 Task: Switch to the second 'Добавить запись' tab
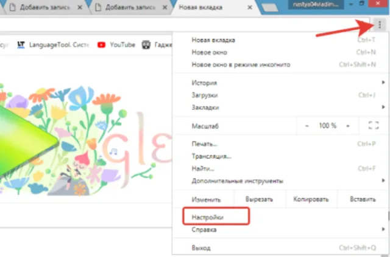(130, 7)
